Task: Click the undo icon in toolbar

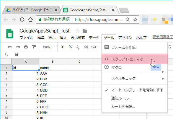Action: 10,47
